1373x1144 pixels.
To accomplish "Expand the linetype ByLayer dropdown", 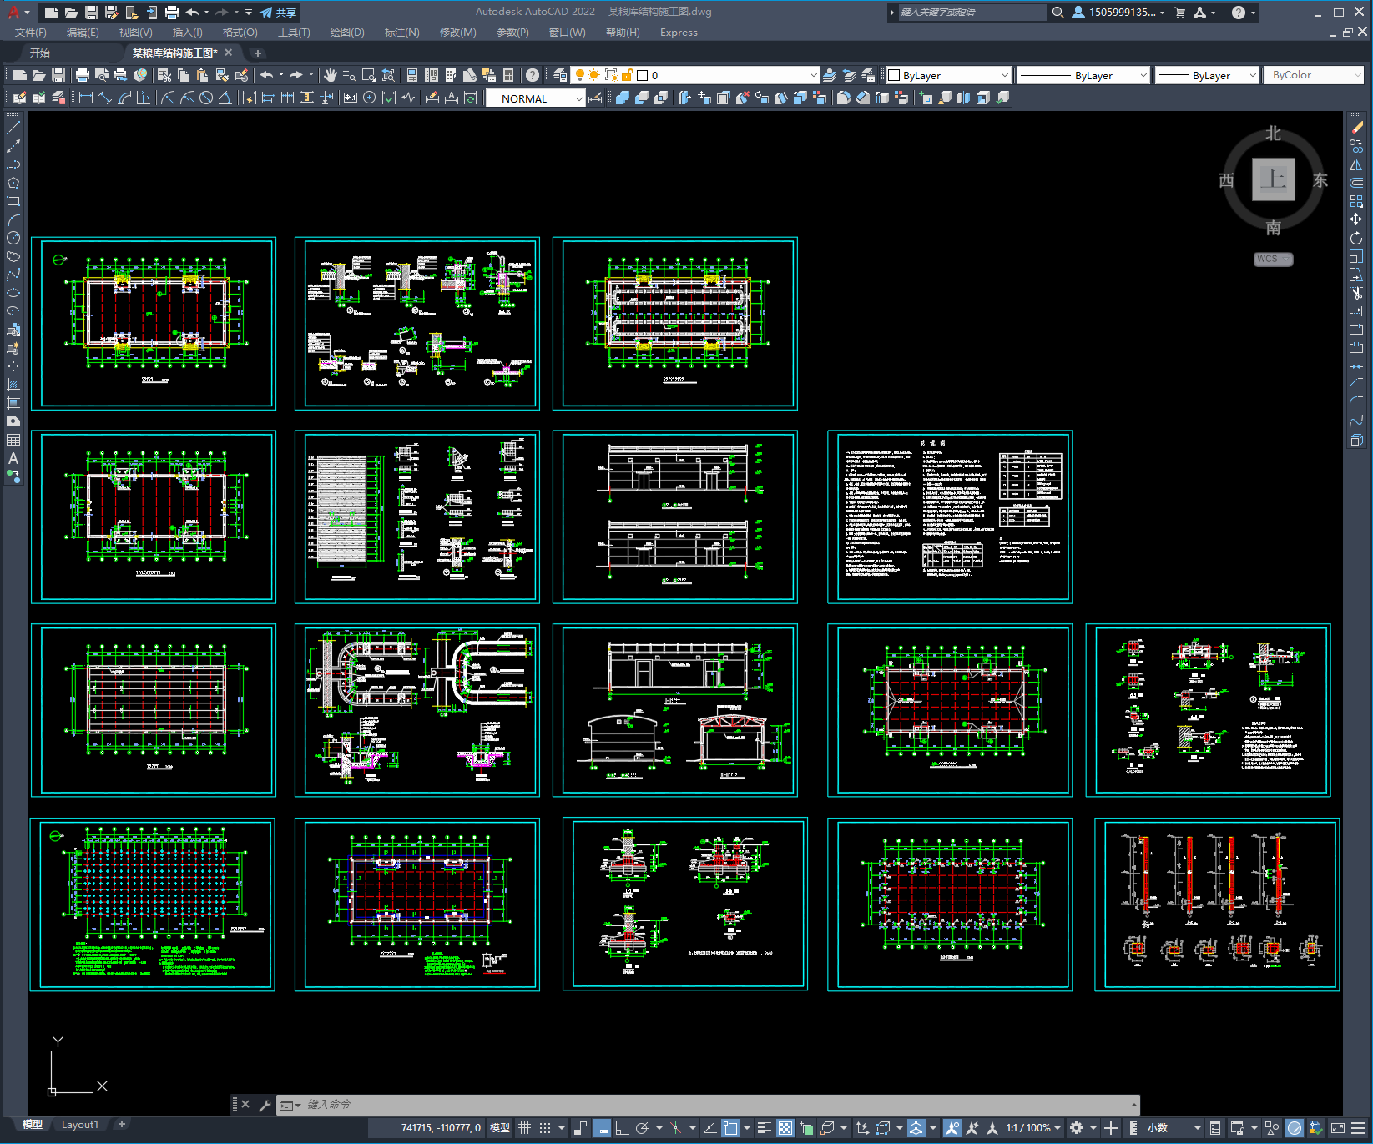I will pyautogui.click(x=1143, y=75).
